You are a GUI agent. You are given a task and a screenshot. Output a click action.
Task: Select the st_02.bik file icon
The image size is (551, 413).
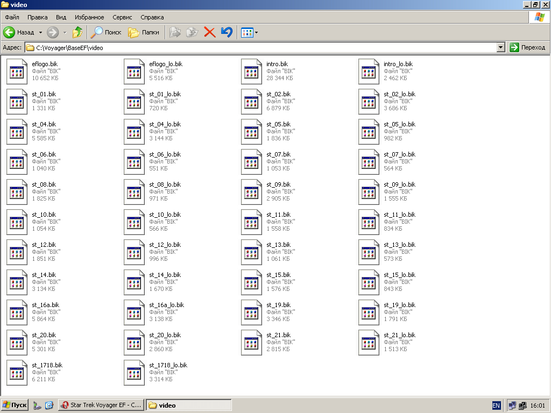(x=252, y=102)
